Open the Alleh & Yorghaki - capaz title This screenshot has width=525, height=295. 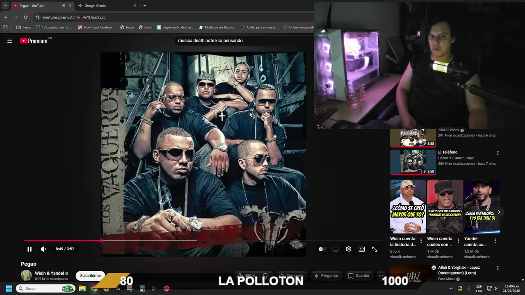coord(459,270)
